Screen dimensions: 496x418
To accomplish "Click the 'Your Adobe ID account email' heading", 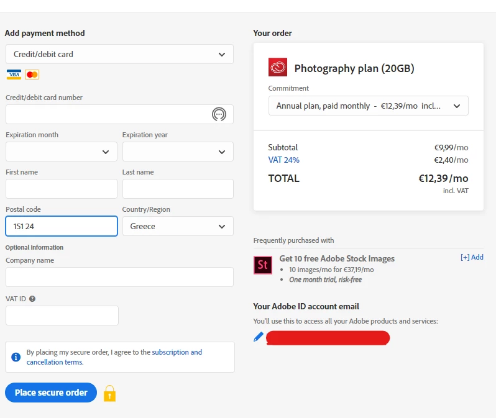I will point(306,306).
